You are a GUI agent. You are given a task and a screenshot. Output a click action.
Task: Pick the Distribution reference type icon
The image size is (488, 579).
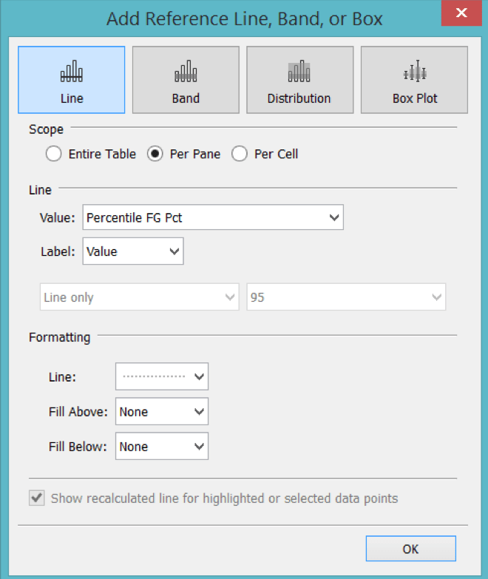coord(299,72)
